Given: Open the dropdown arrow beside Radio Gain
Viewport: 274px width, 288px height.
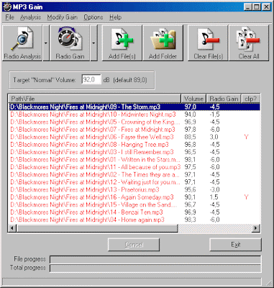Looking at the screenshot, I should (x=93, y=43).
